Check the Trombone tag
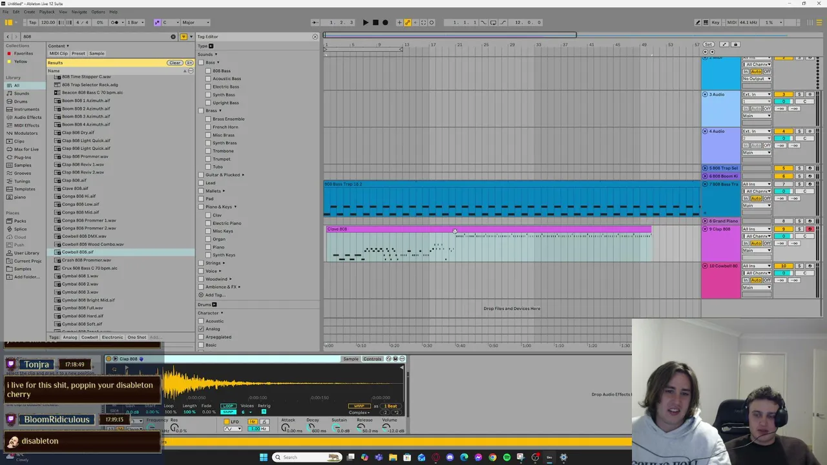 click(x=208, y=151)
